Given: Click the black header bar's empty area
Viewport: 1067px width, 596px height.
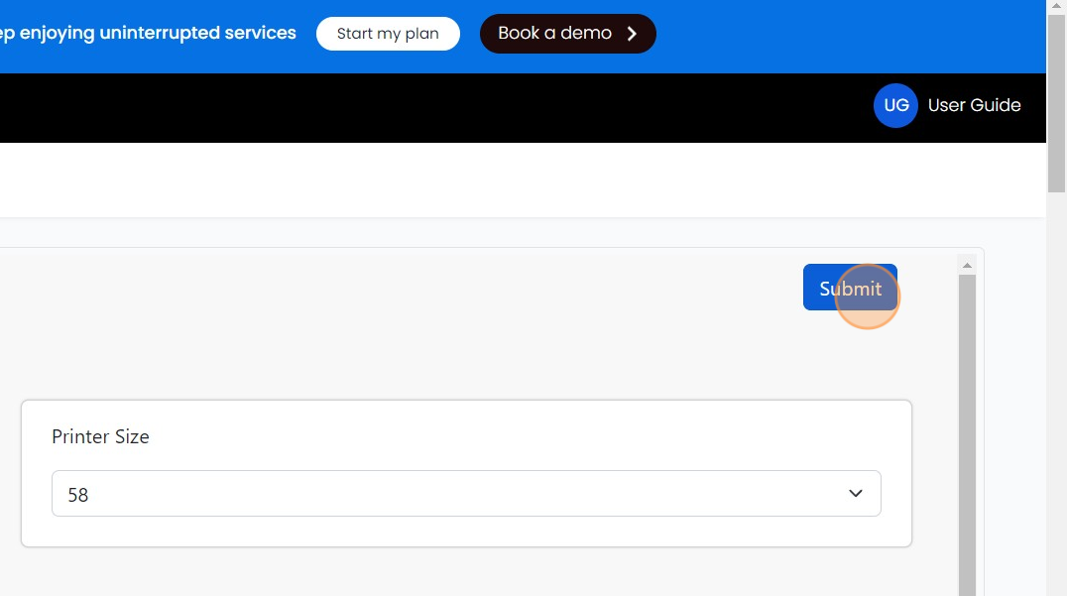Looking at the screenshot, I should (446, 107).
